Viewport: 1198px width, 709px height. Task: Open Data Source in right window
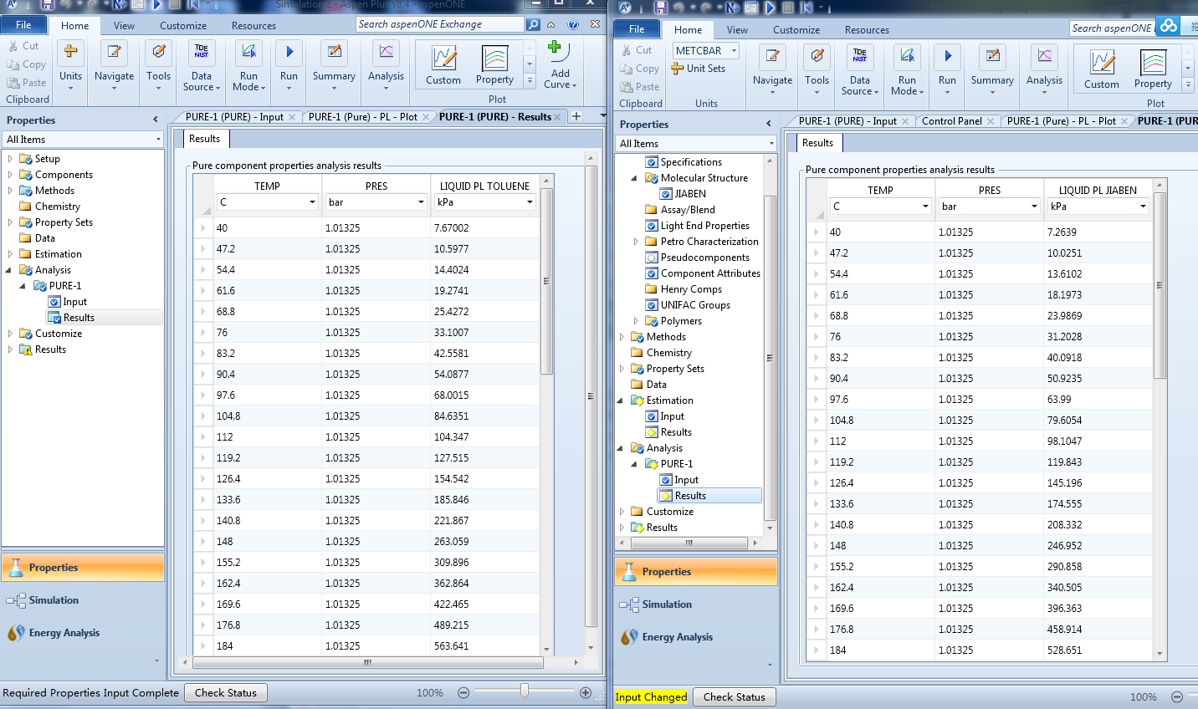(860, 69)
